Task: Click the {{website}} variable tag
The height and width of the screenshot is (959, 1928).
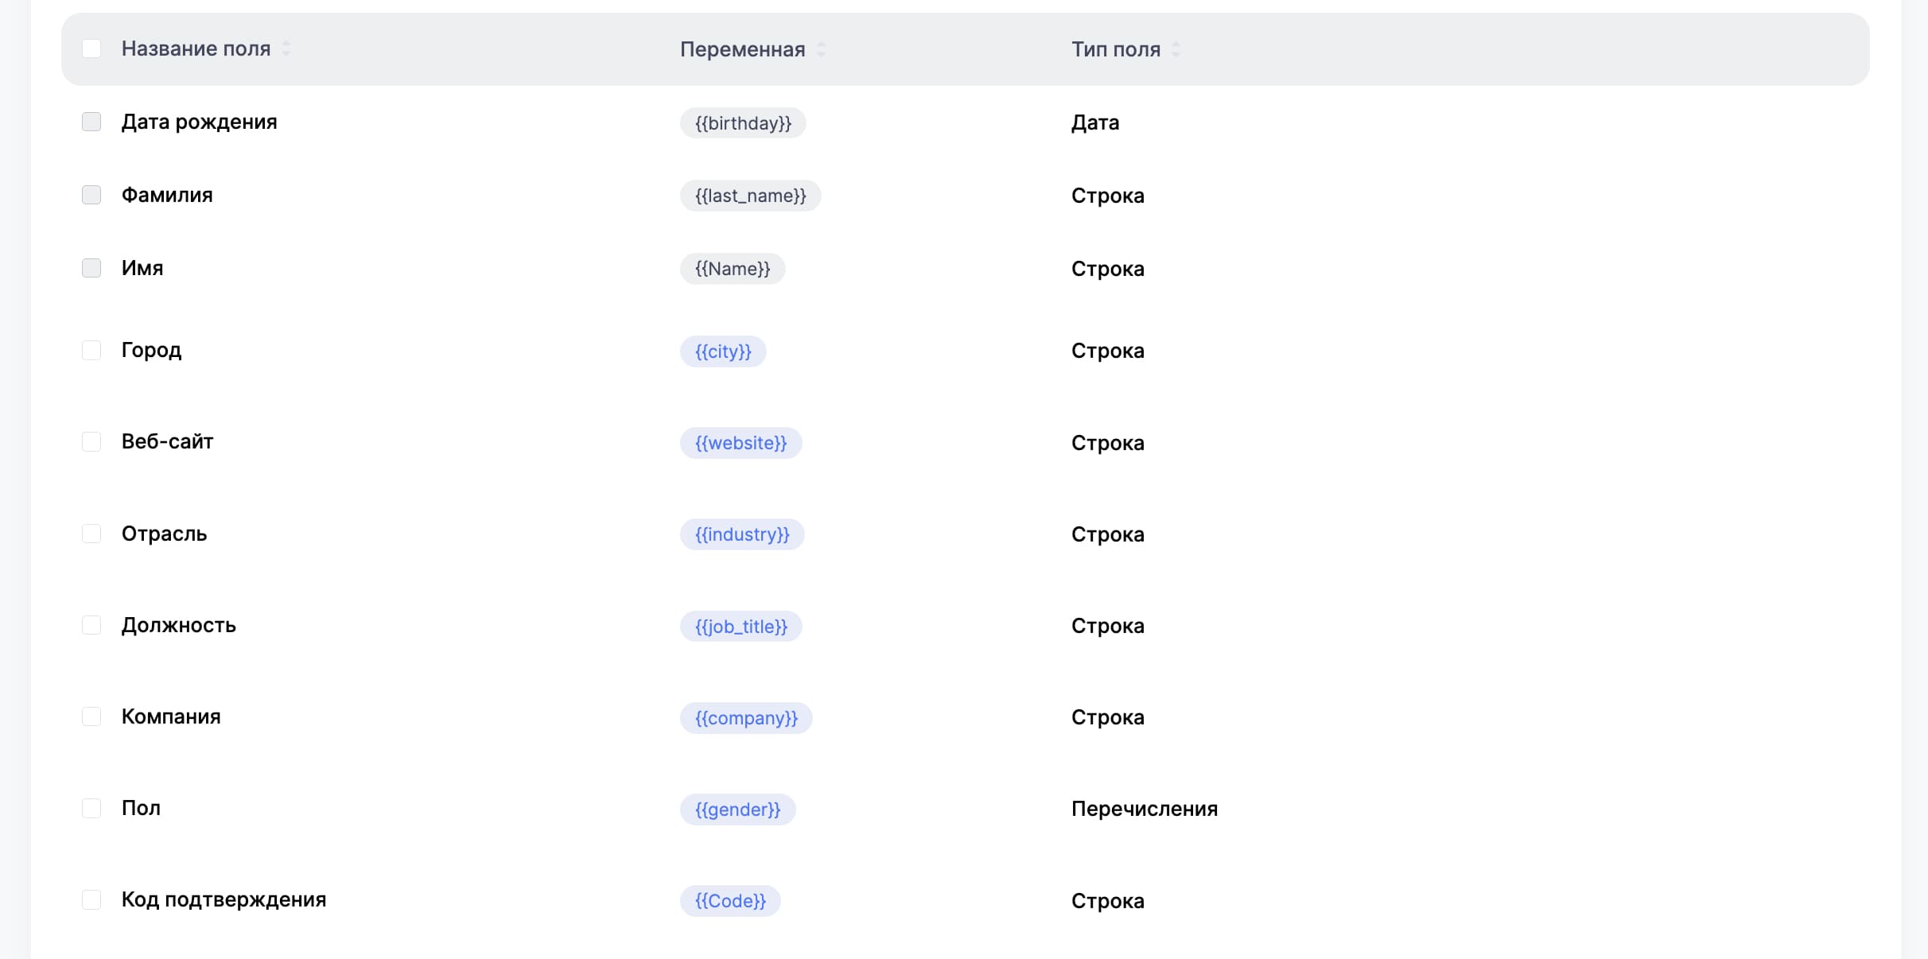Action: tap(740, 443)
